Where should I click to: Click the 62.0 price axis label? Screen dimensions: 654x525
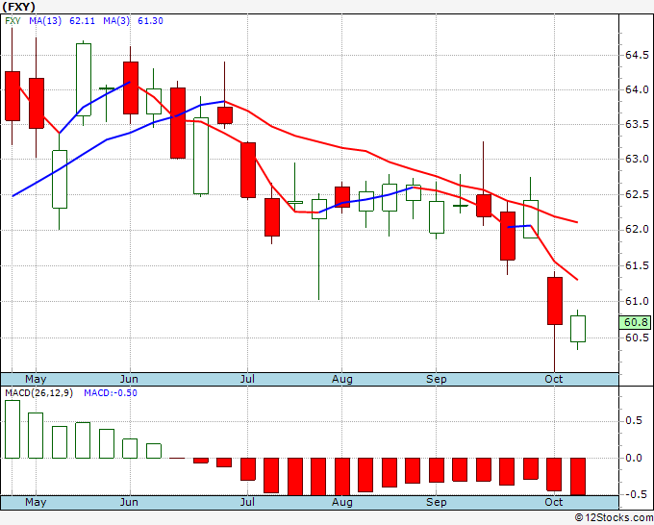(x=637, y=230)
